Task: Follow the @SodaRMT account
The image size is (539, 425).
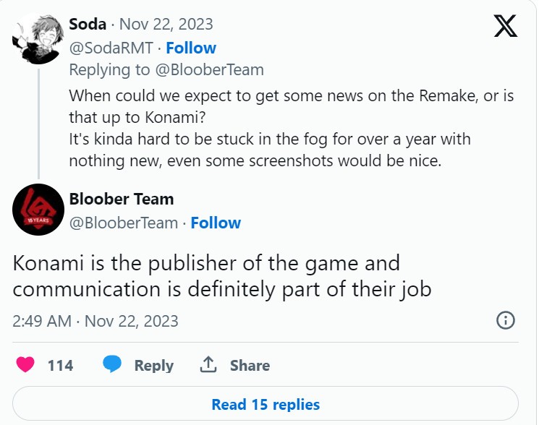Action: coord(191,48)
